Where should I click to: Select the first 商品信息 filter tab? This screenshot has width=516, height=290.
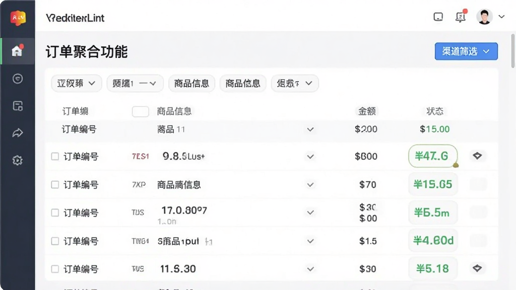(191, 84)
